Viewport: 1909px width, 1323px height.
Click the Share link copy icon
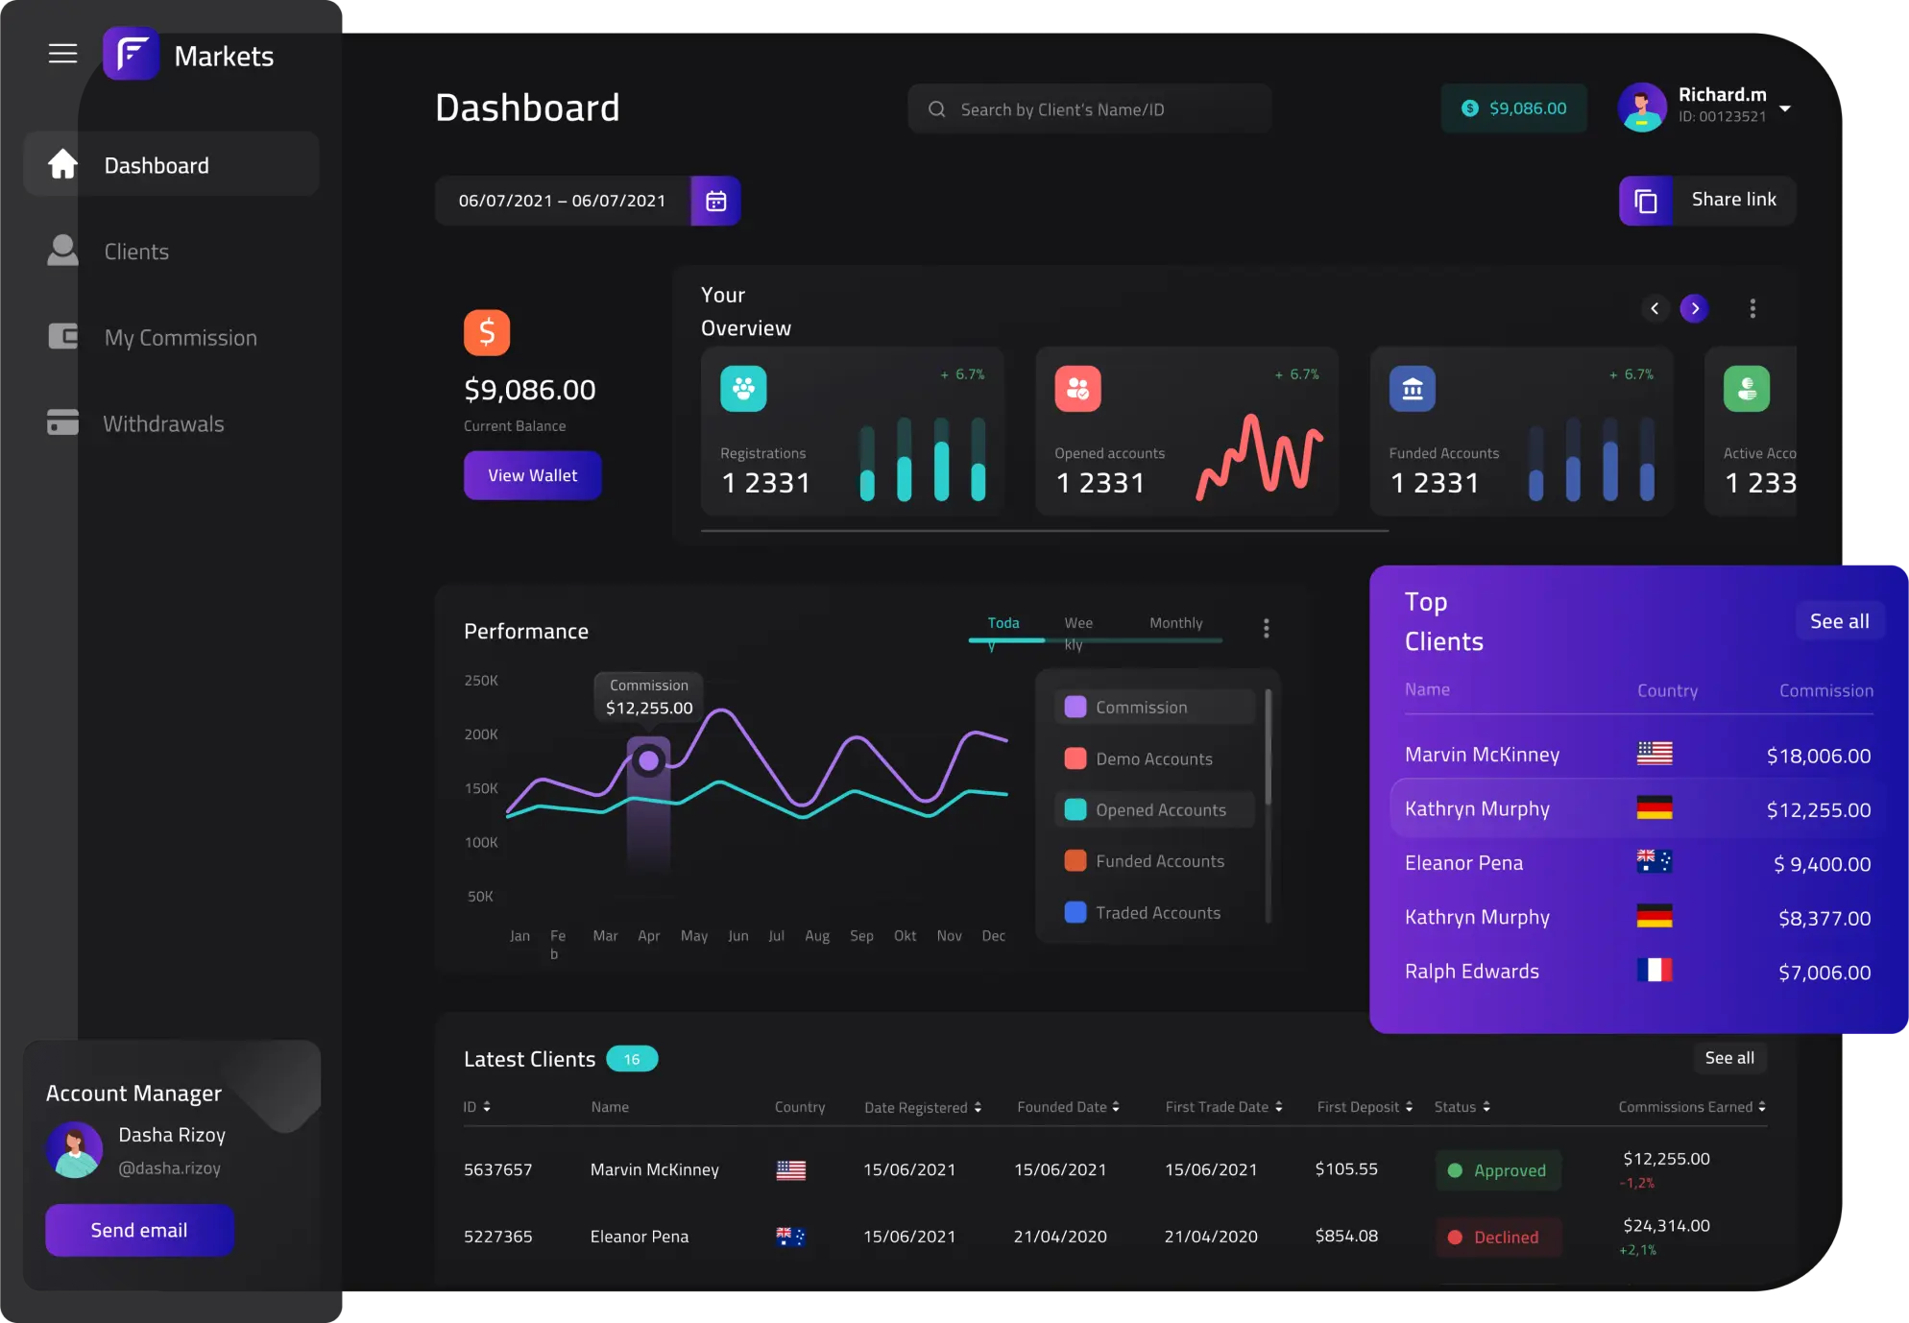(1647, 201)
